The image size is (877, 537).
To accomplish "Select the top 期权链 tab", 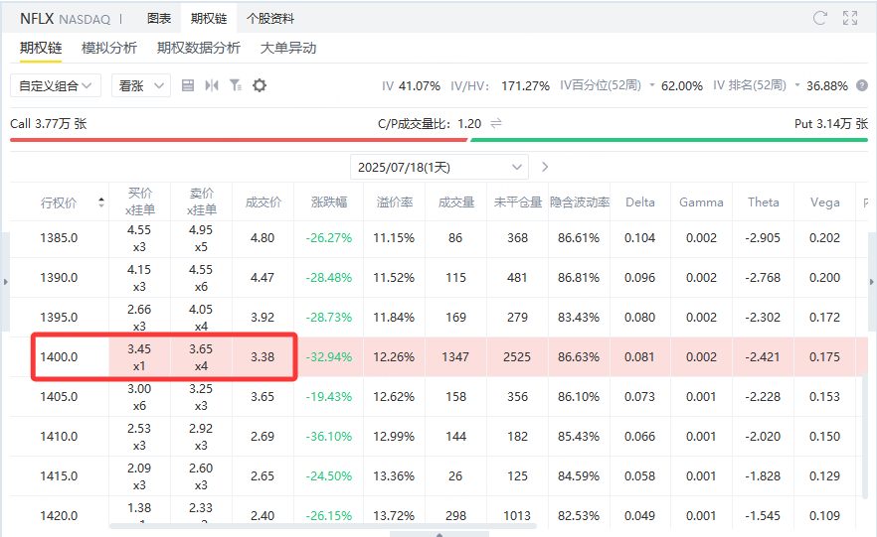I will point(209,19).
